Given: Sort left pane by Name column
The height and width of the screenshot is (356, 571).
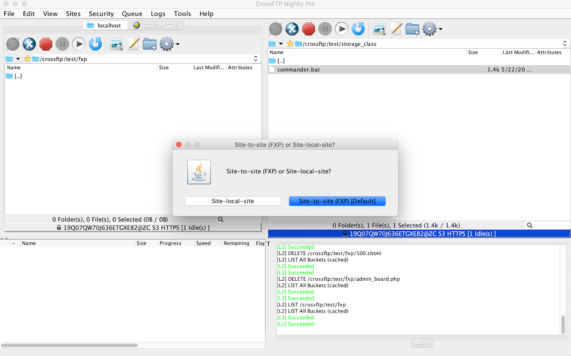Looking at the screenshot, I should point(81,67).
